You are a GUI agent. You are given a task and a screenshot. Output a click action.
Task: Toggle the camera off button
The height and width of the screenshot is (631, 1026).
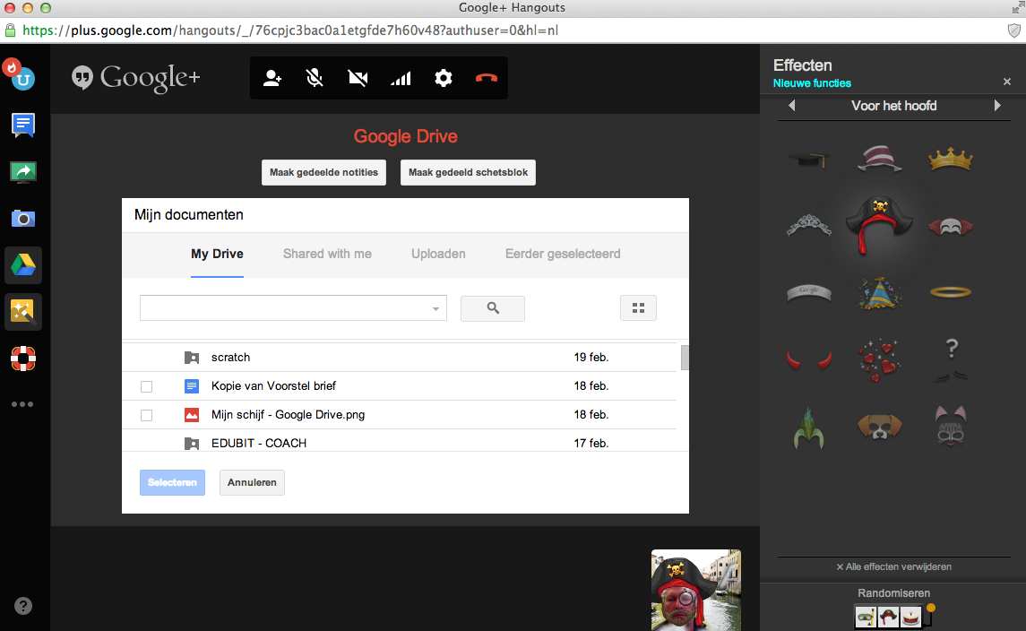pyautogui.click(x=358, y=79)
